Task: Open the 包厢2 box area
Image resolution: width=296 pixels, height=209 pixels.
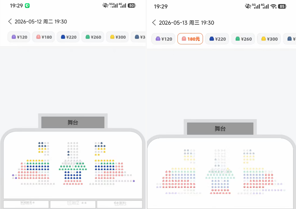Action: click(73, 204)
